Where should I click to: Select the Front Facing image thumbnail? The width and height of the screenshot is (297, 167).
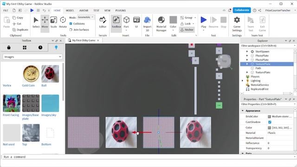tap(12, 103)
